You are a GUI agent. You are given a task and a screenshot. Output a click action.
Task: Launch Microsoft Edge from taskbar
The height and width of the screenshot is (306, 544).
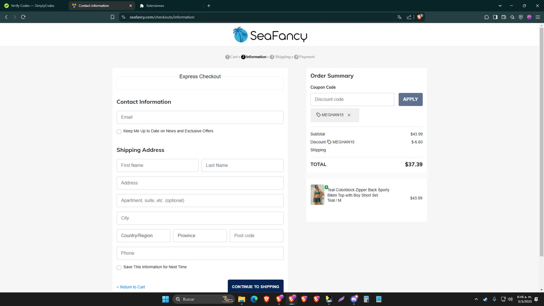click(254, 299)
